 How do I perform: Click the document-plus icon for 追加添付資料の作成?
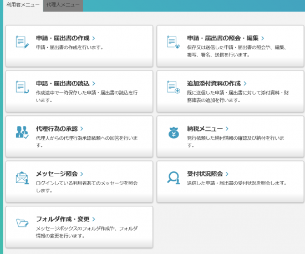[174, 87]
